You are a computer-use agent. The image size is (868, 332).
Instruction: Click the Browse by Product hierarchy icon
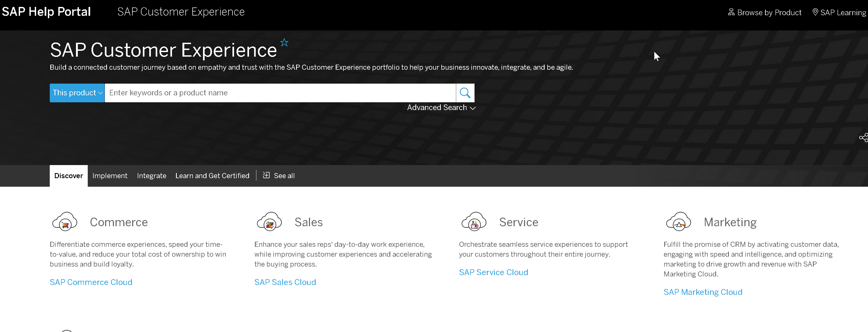(x=731, y=13)
